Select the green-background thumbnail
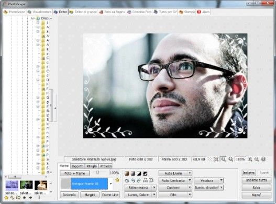This screenshot has width=276, height=204. 26,185
